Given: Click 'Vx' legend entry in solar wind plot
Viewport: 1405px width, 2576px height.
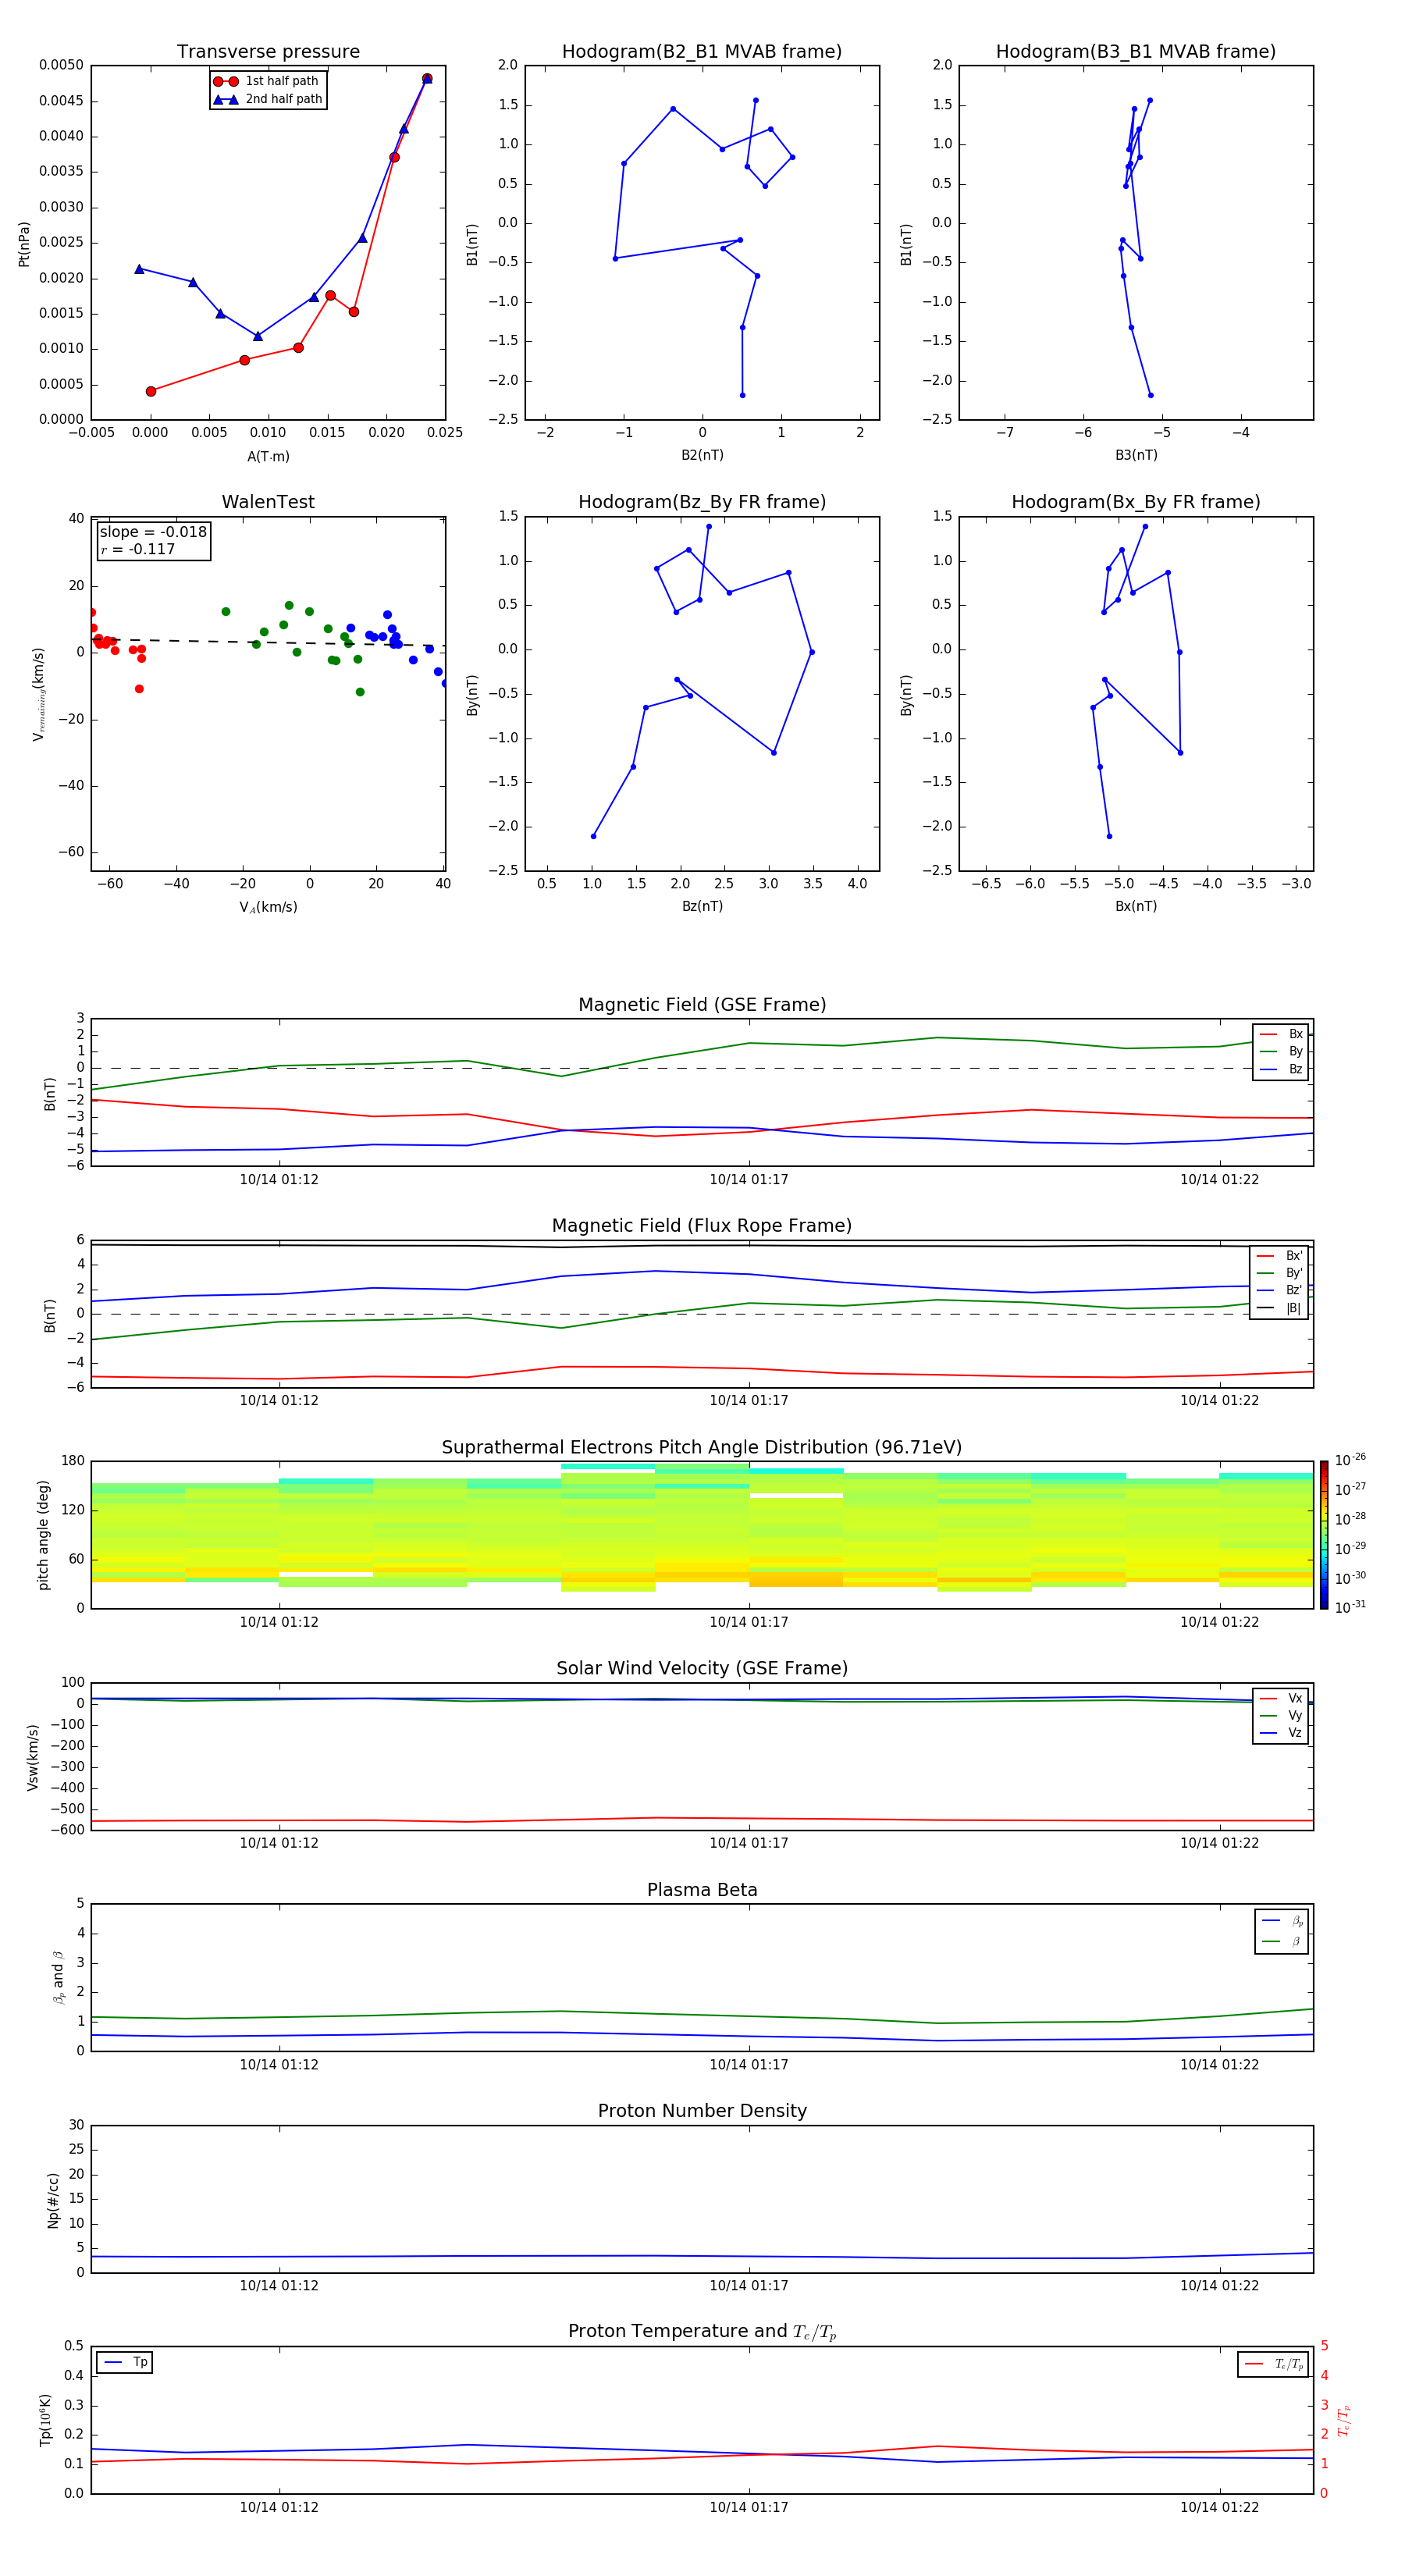Looking at the screenshot, I should tap(1281, 1698).
